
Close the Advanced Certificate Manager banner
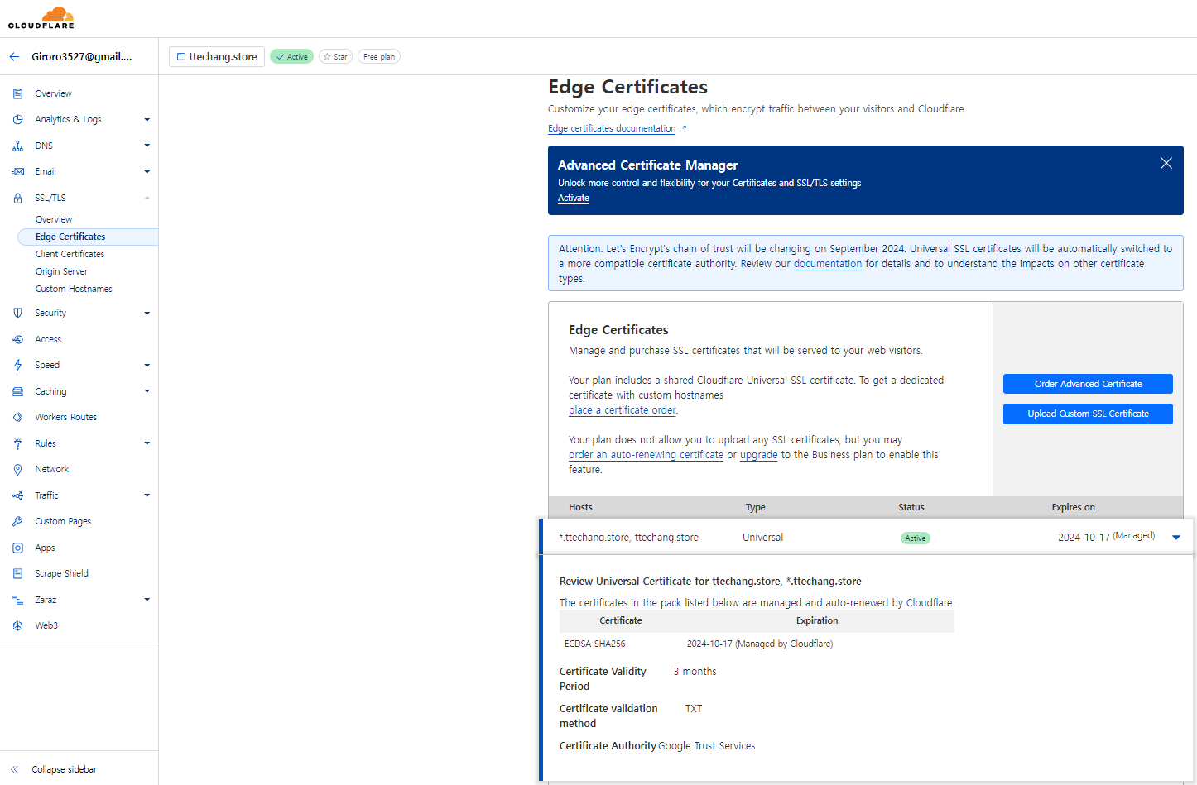[1166, 163]
